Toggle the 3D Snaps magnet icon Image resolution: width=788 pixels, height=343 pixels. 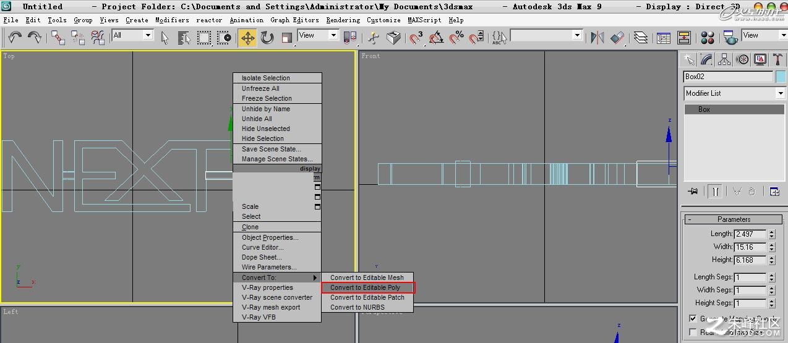(x=416, y=38)
